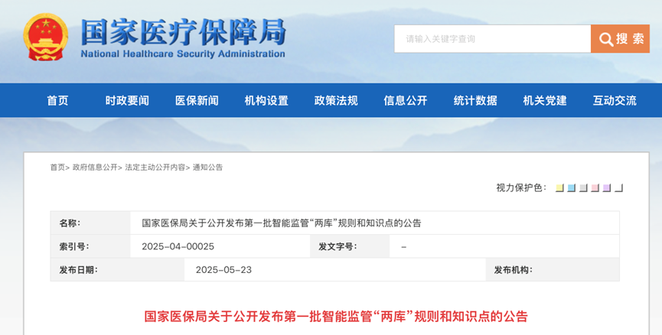Click the national emblem logo
The image size is (662, 335).
point(46,37)
